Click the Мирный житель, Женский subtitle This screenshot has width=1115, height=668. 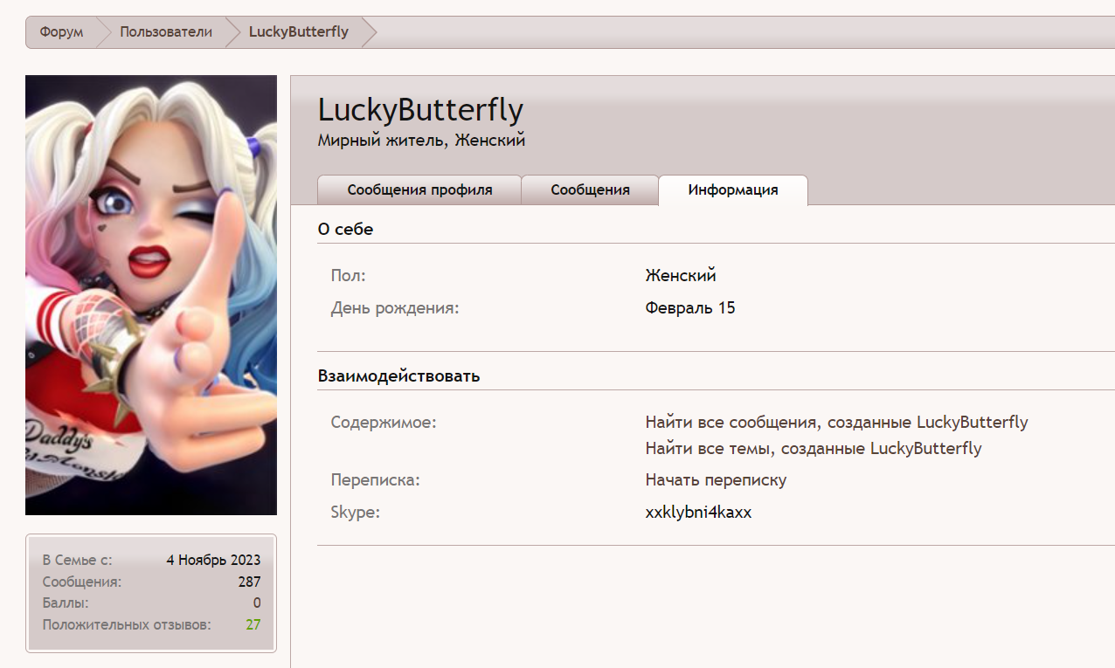pyautogui.click(x=421, y=141)
